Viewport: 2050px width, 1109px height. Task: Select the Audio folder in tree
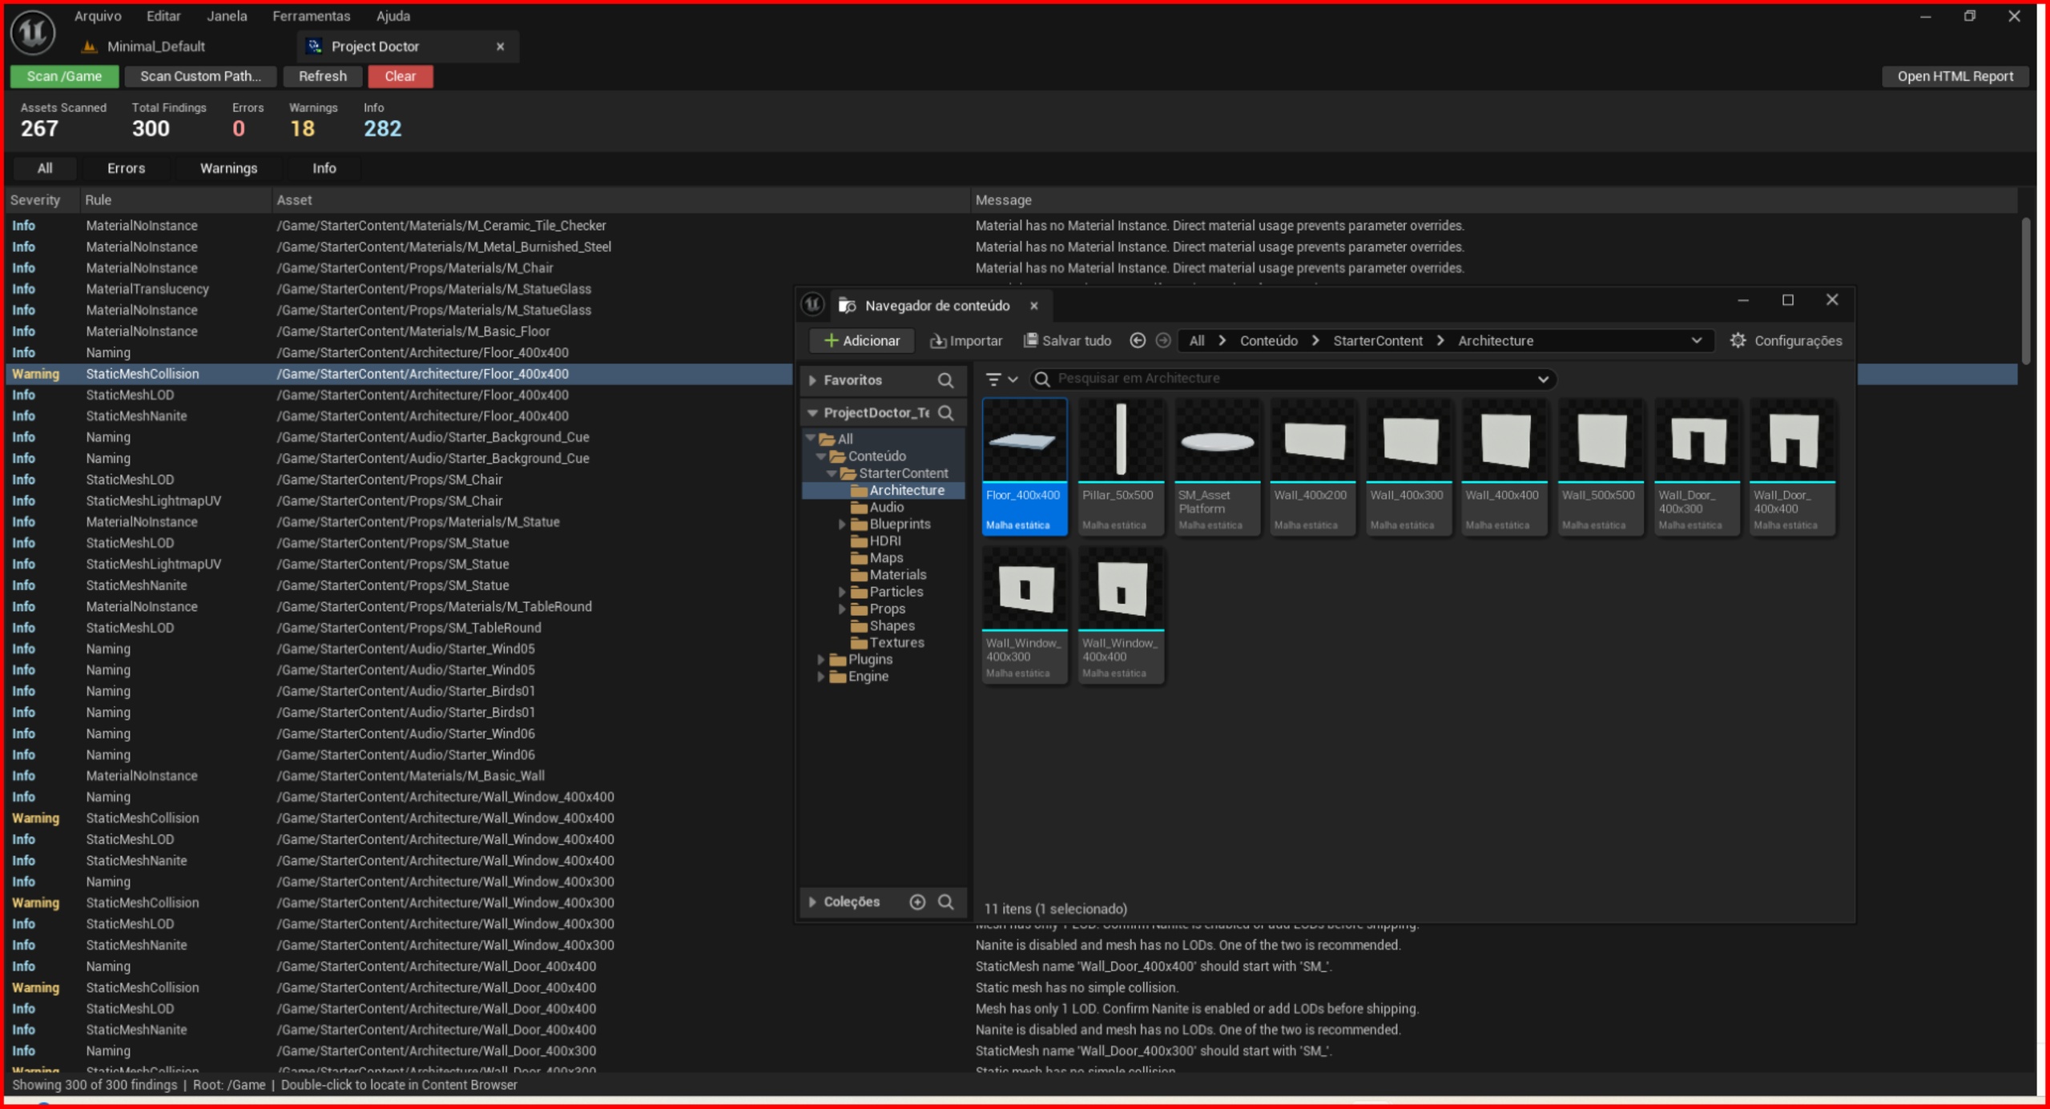(886, 508)
